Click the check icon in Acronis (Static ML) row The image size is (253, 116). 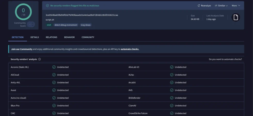click(x=54, y=67)
